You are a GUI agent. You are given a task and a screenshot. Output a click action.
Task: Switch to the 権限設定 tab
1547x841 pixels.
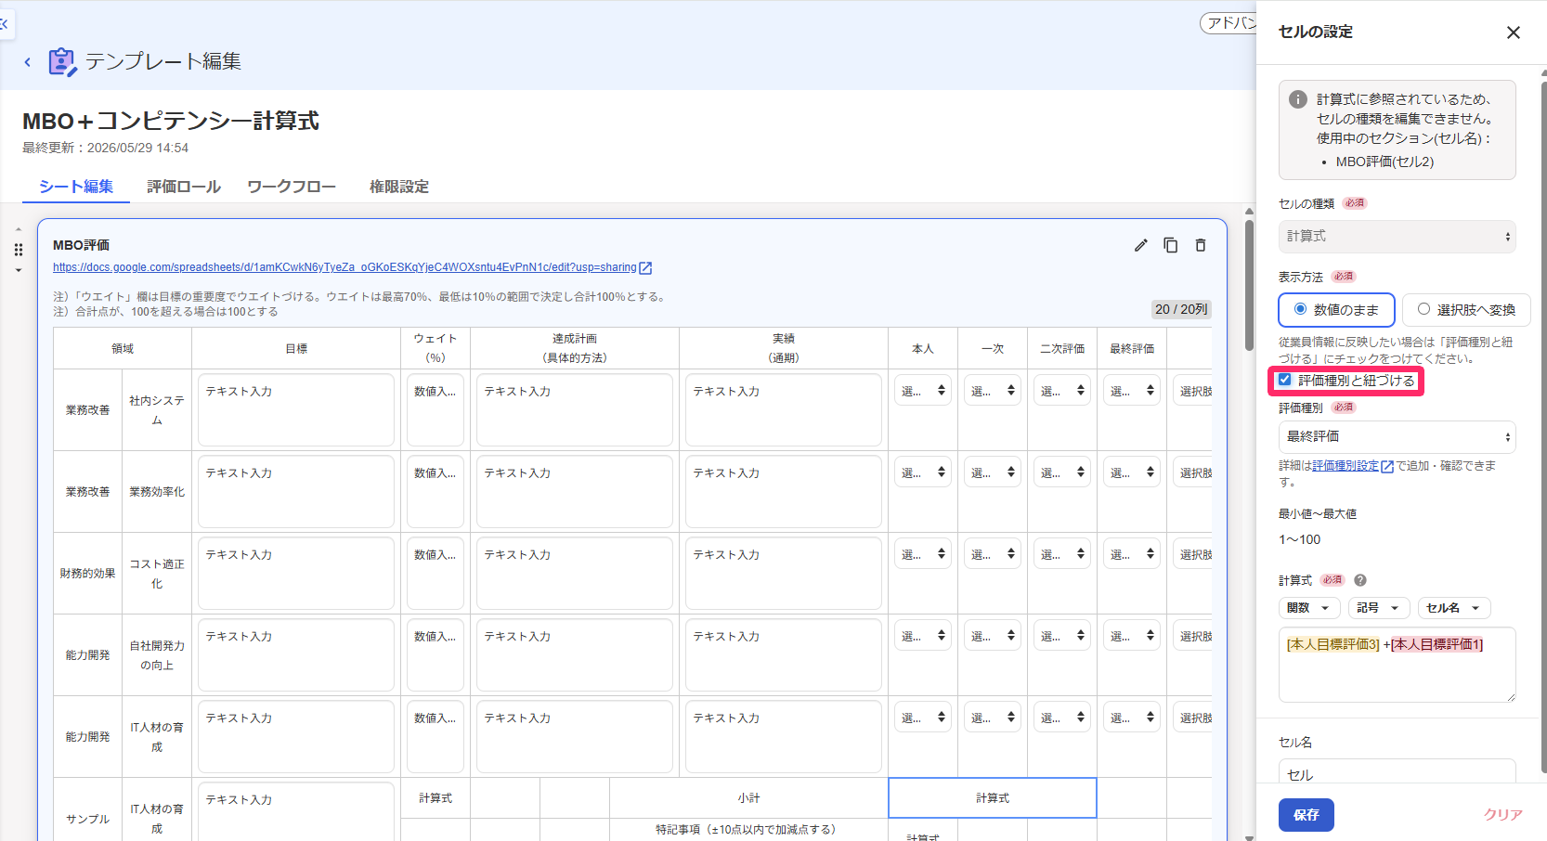coord(399,187)
